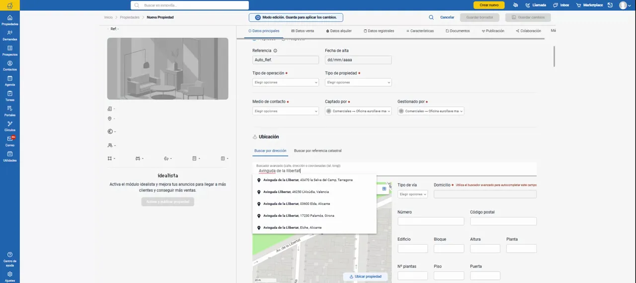Open the Marketplace
The width and height of the screenshot is (636, 283).
coord(589,5)
